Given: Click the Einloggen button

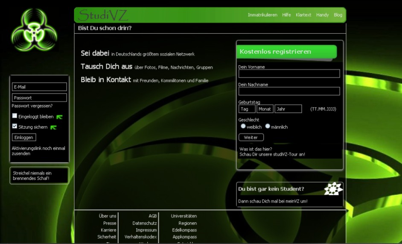Looking at the screenshot, I should [24, 138].
